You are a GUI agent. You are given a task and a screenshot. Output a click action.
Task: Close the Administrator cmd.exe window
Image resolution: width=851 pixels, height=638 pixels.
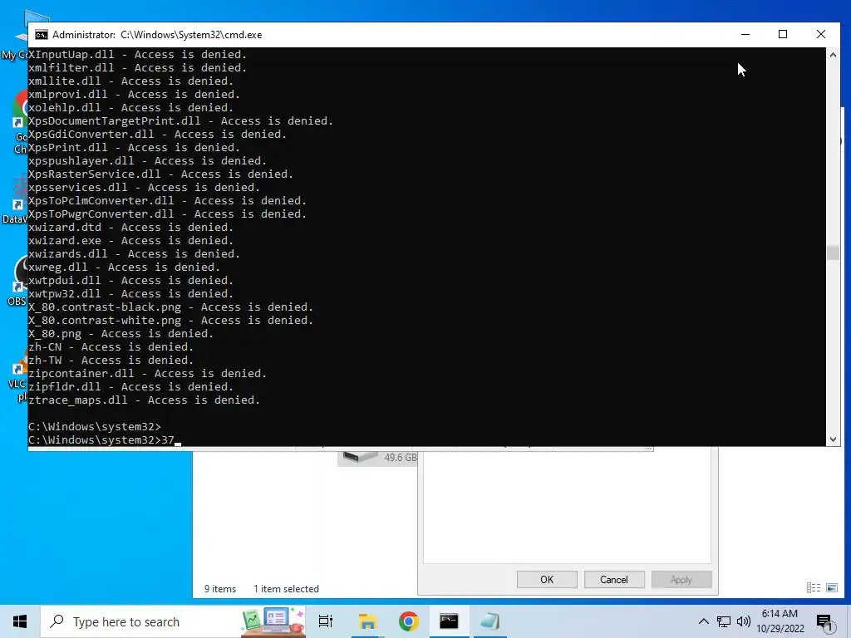coord(820,34)
